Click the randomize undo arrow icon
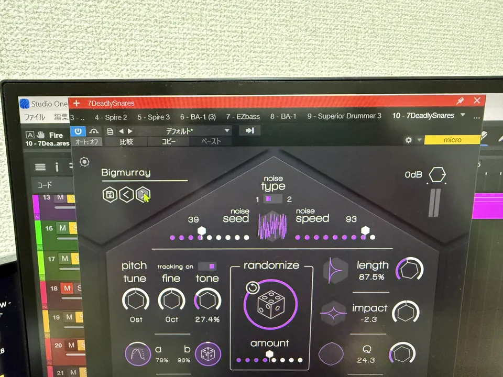The height and width of the screenshot is (377, 503). tap(251, 288)
